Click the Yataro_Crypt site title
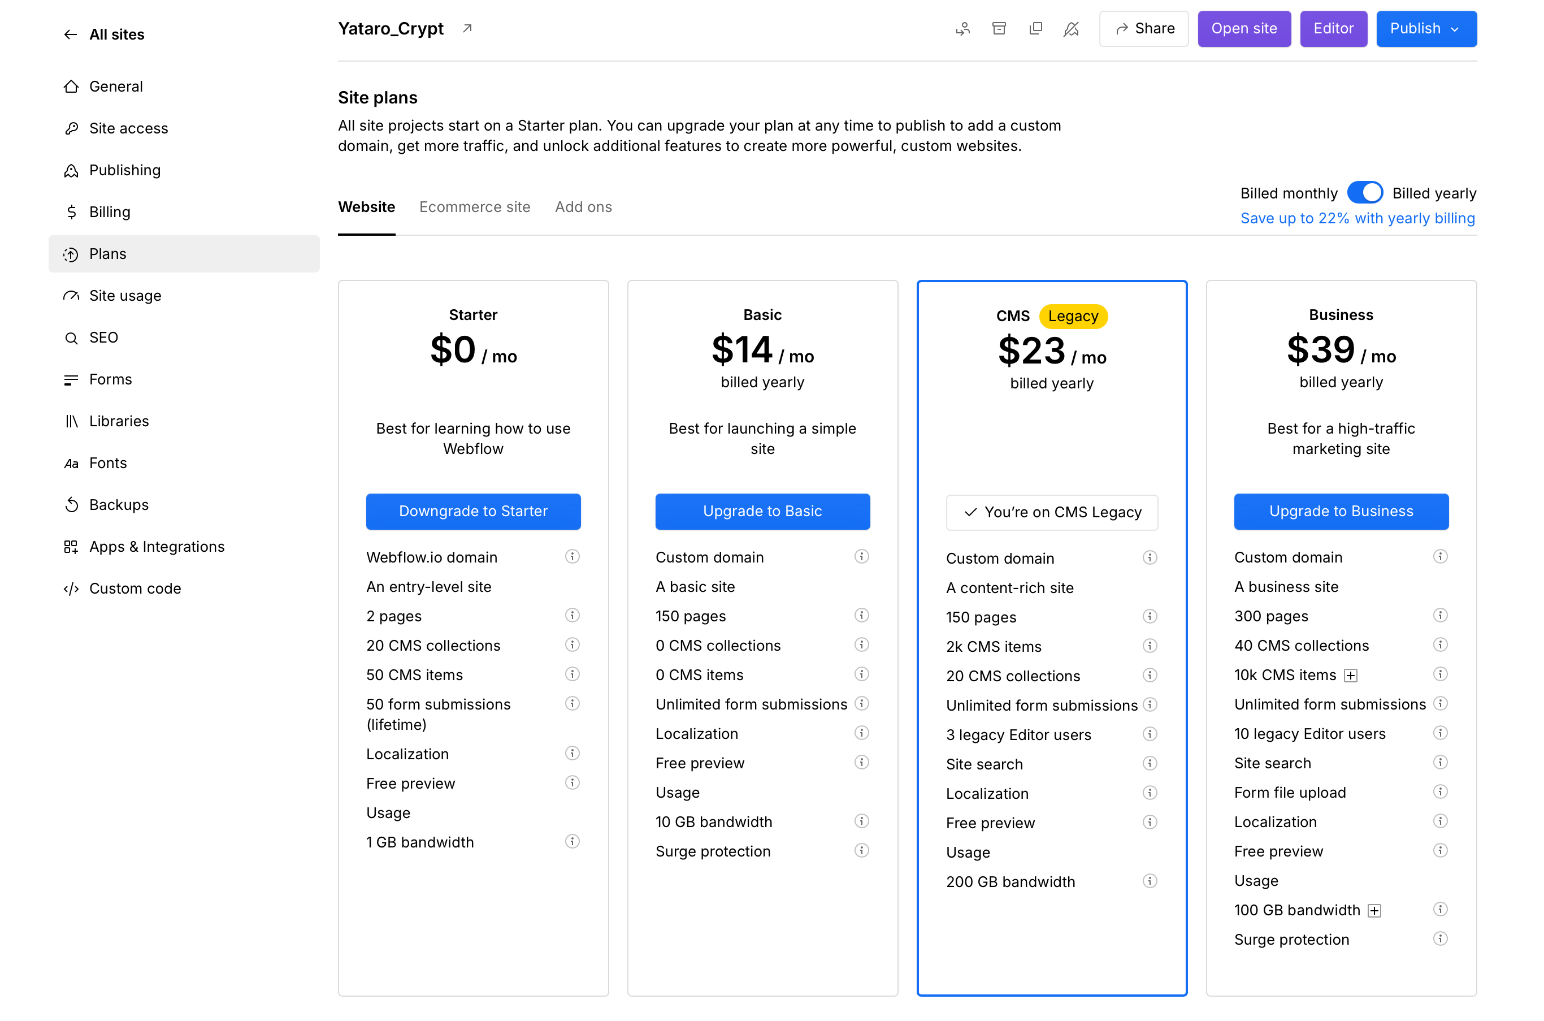 tap(391, 29)
